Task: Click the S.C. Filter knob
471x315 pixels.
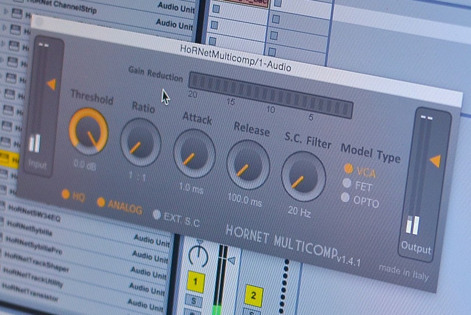Action: [304, 175]
